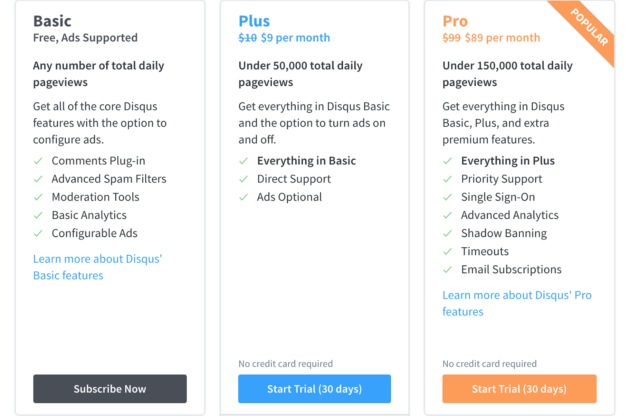This screenshot has width=630, height=416.
Task: Click checkmark beside Direct Support
Action: (x=244, y=179)
